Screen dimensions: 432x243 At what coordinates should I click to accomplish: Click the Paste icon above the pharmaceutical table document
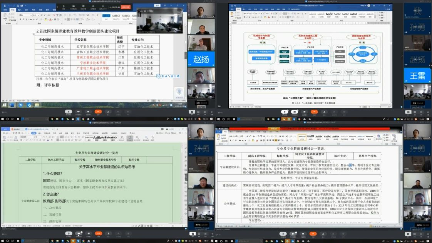click(219, 137)
